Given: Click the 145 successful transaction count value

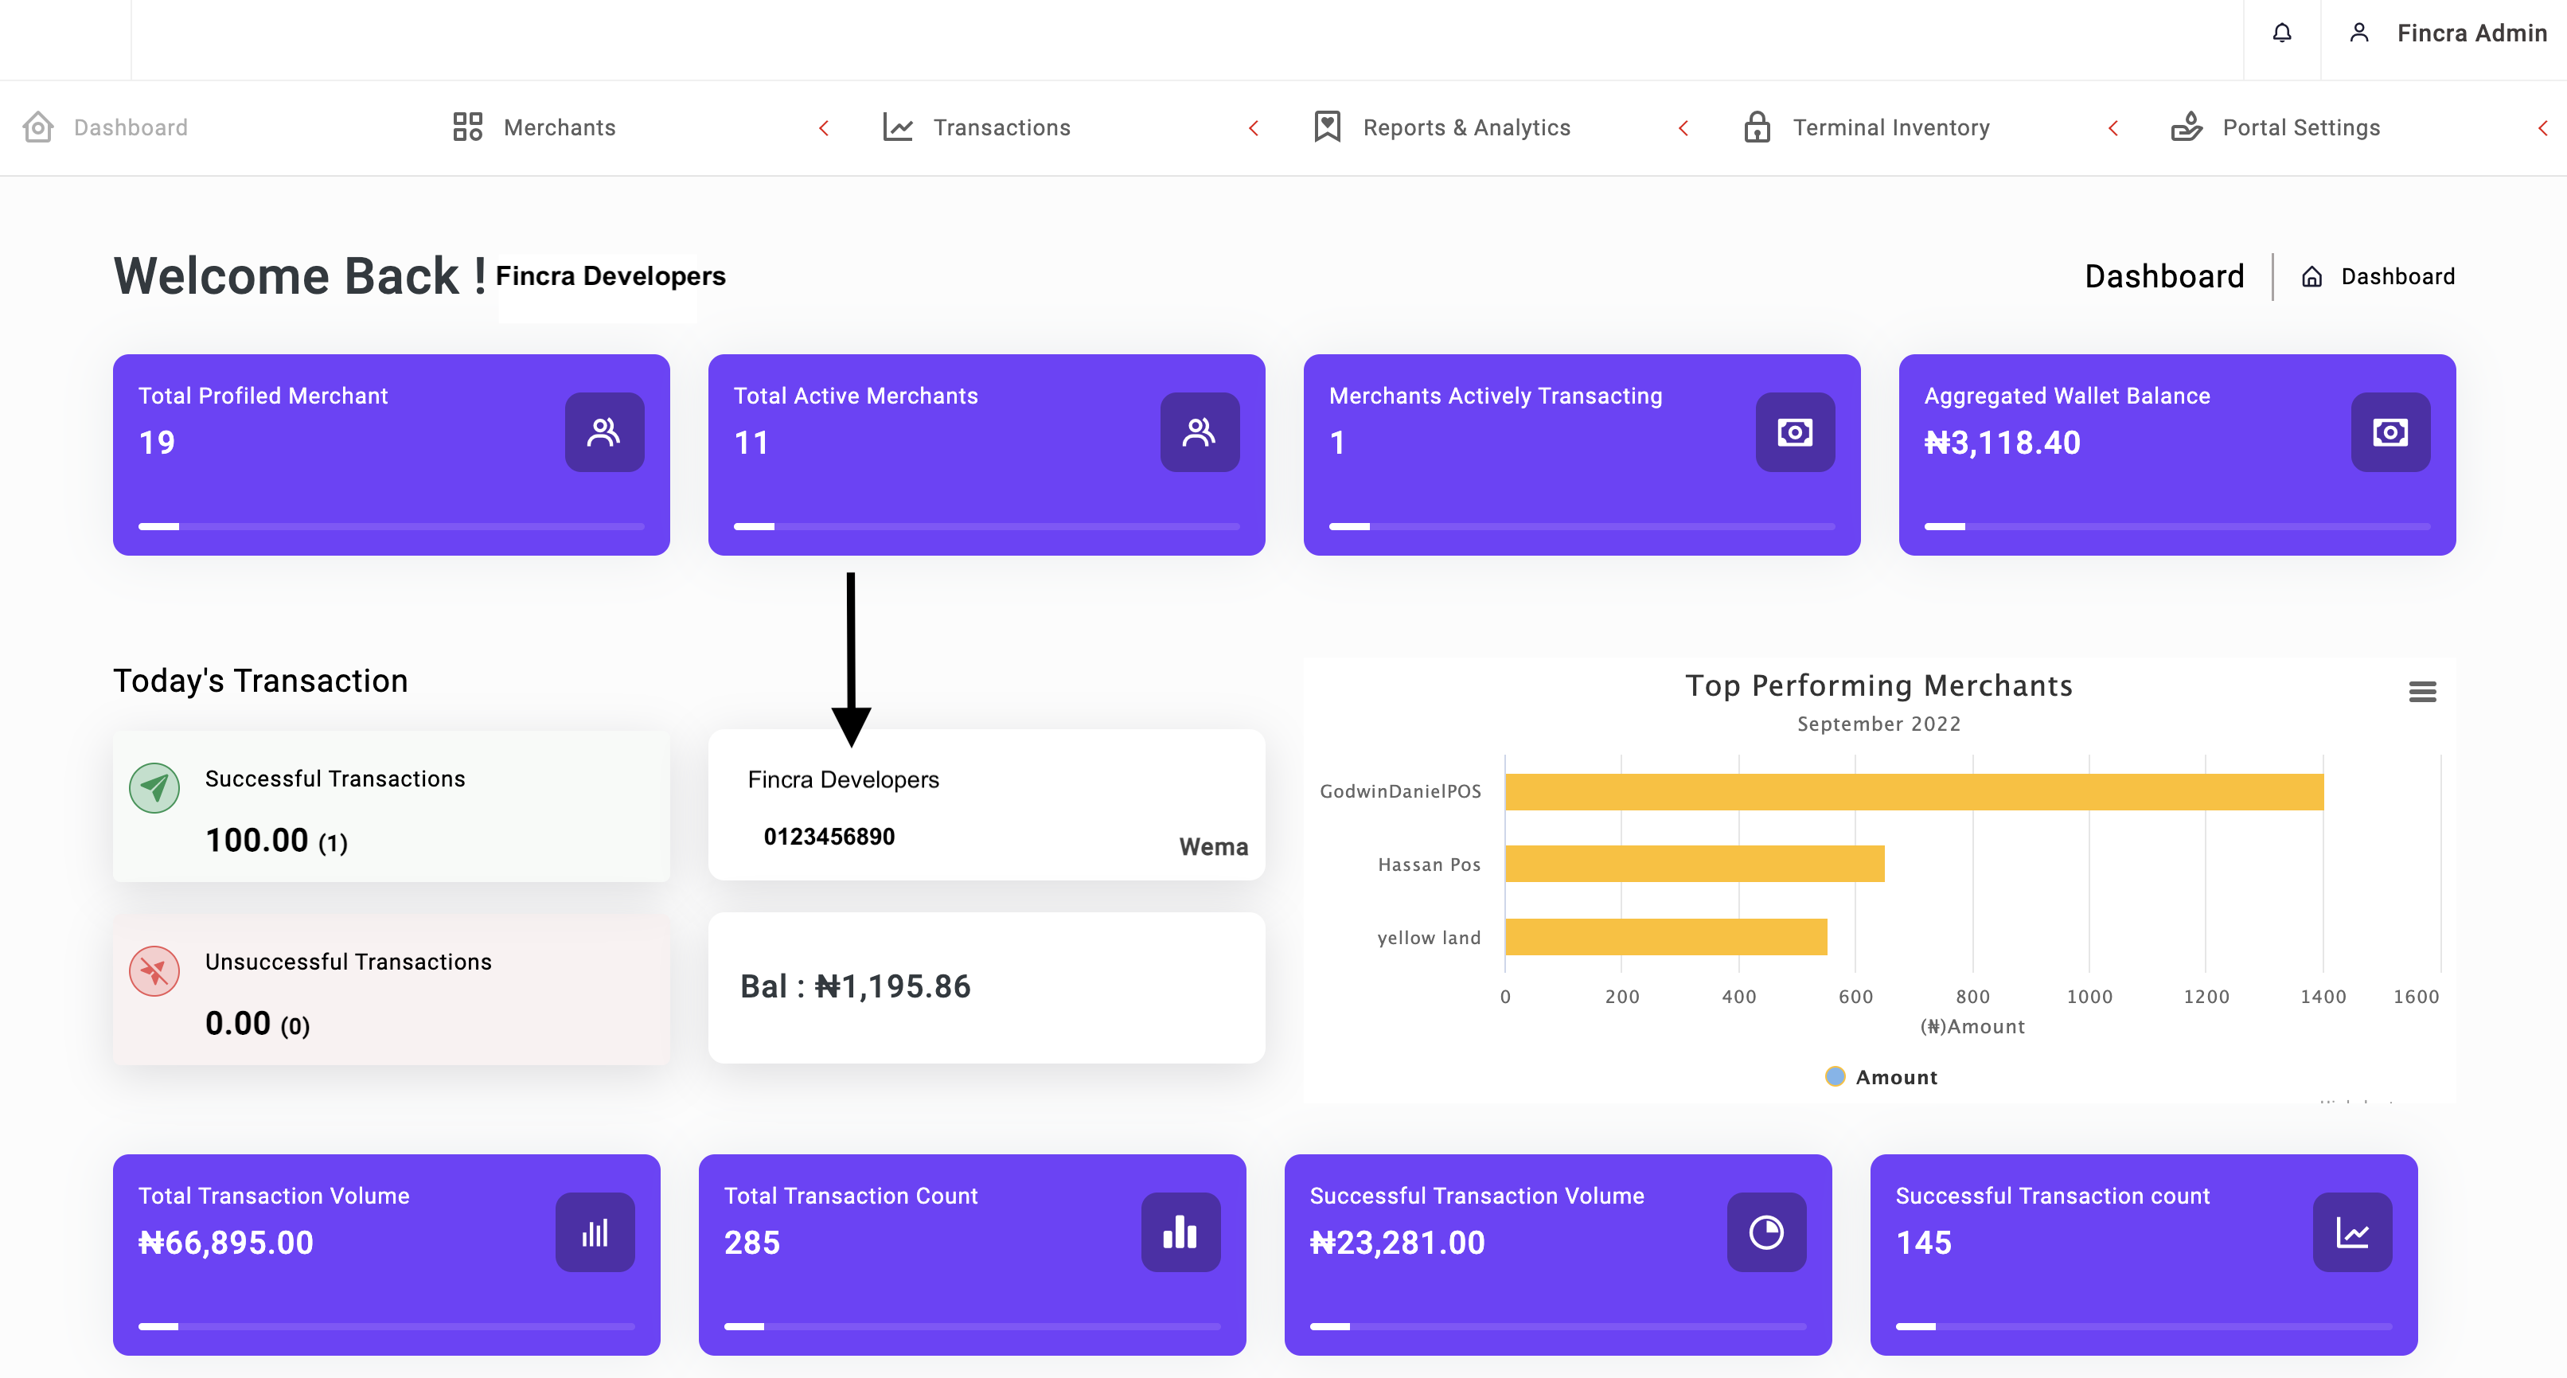Looking at the screenshot, I should point(1923,1243).
